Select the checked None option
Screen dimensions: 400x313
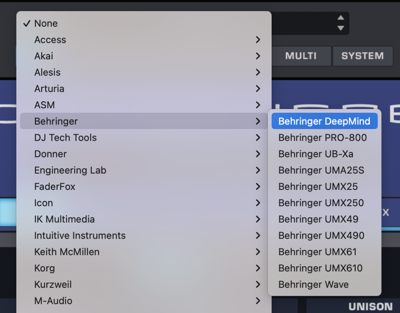[46, 24]
